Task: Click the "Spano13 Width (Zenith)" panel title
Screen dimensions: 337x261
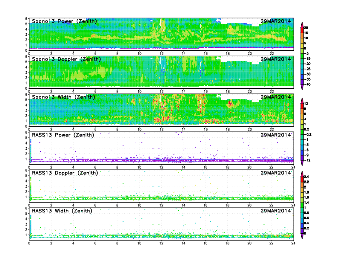Action: click(x=63, y=97)
